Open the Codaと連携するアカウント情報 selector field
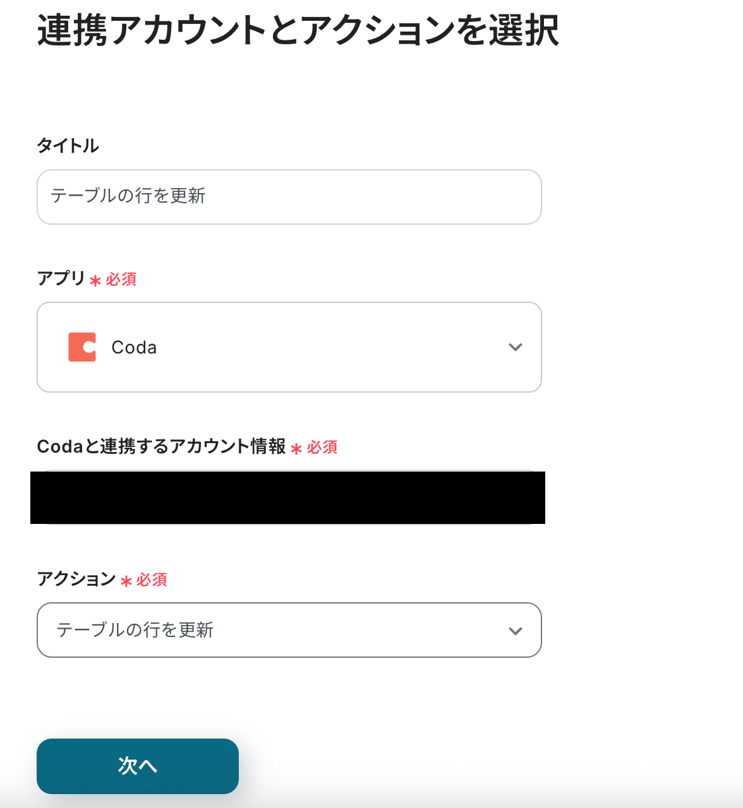 pos(288,497)
